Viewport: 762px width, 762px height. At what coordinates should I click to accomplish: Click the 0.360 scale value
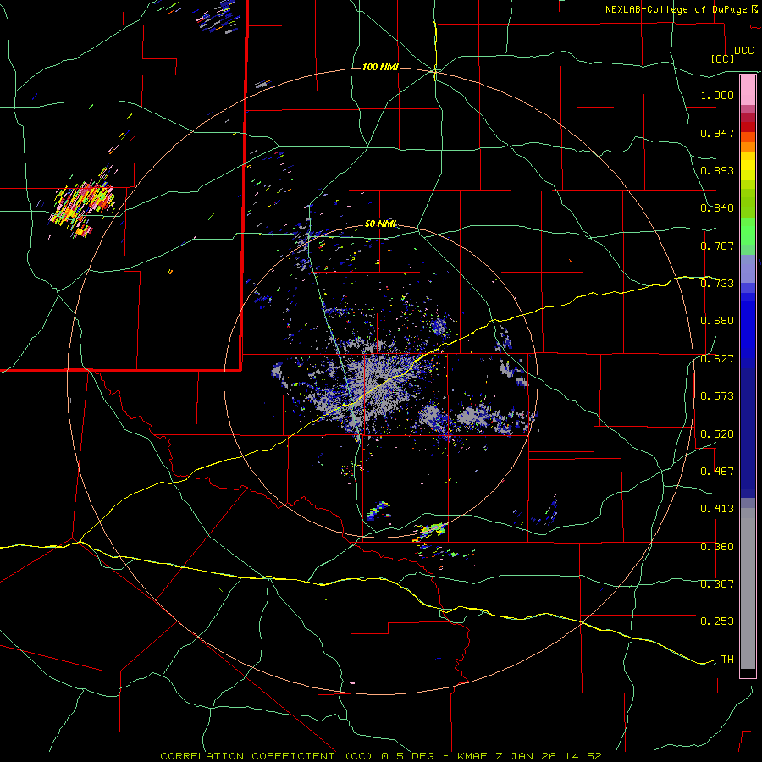pos(717,547)
